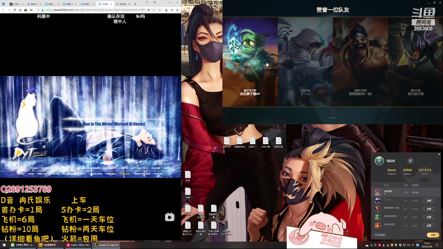The image size is (443, 249).
Task: Open the 江湖十一 desktop file
Action: [x=253, y=142]
